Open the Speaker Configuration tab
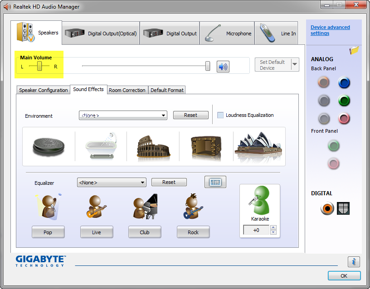Viewport: 370px width, 289px height. [x=44, y=90]
